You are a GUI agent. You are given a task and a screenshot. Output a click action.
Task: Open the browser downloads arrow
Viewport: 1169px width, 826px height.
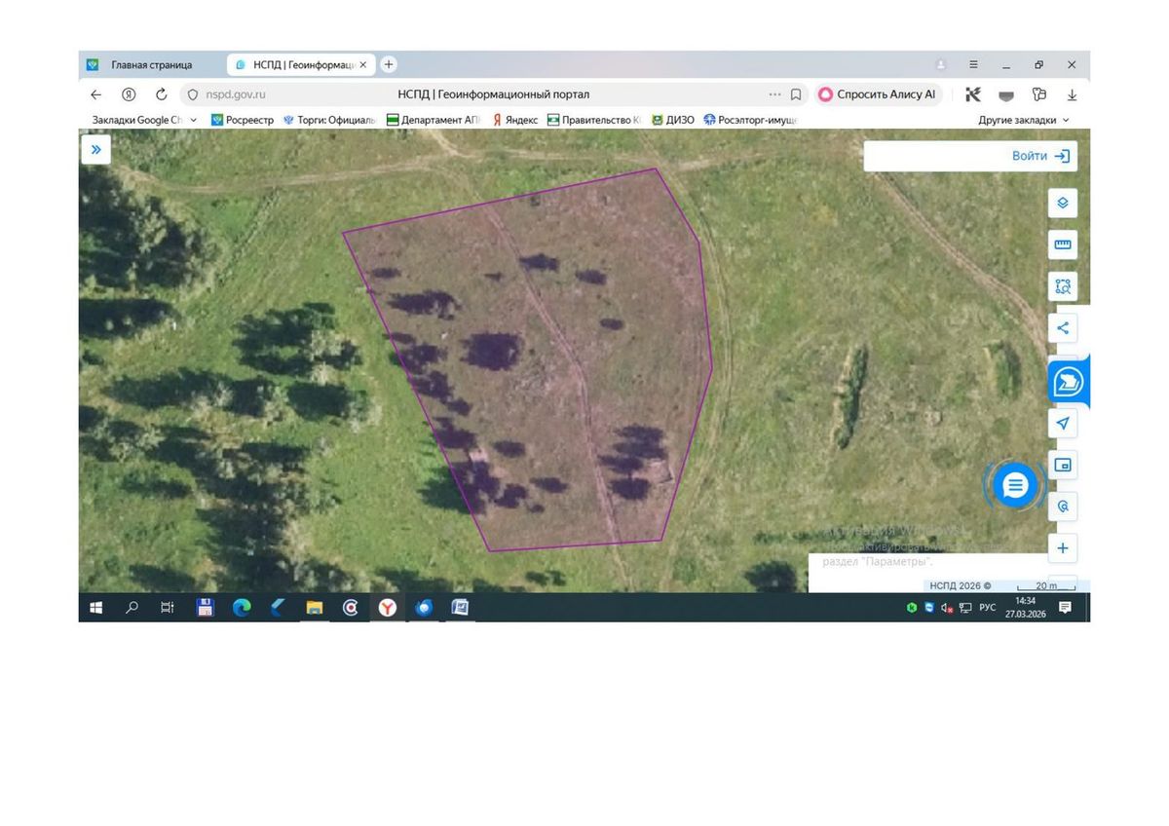(1072, 94)
